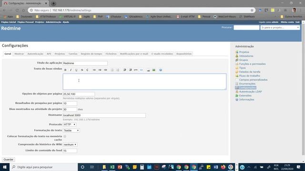This screenshot has width=305, height=171.
Task: Open the Protocolo HTTP dropdown
Action: 70,124
